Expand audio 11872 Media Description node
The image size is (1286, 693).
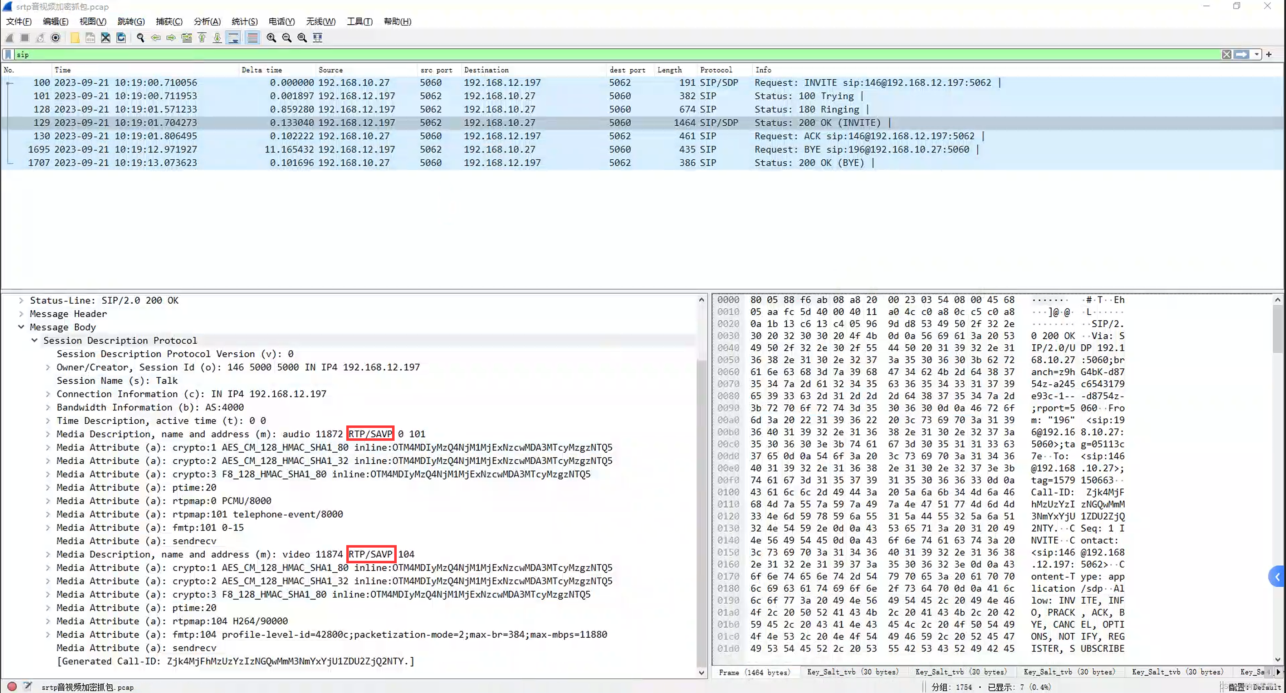tap(48, 434)
